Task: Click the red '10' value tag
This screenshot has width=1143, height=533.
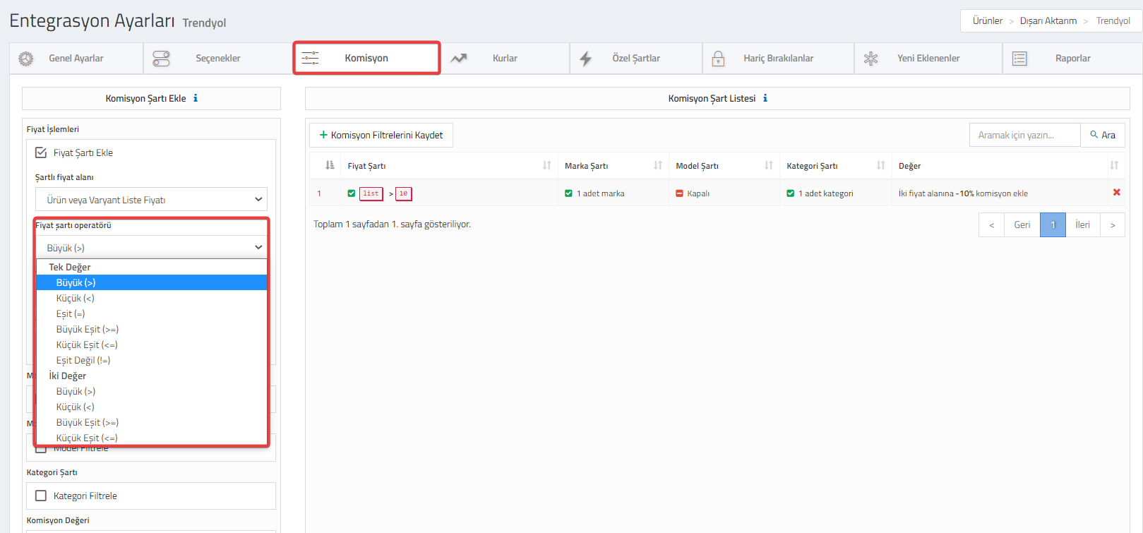Action: pyautogui.click(x=404, y=193)
